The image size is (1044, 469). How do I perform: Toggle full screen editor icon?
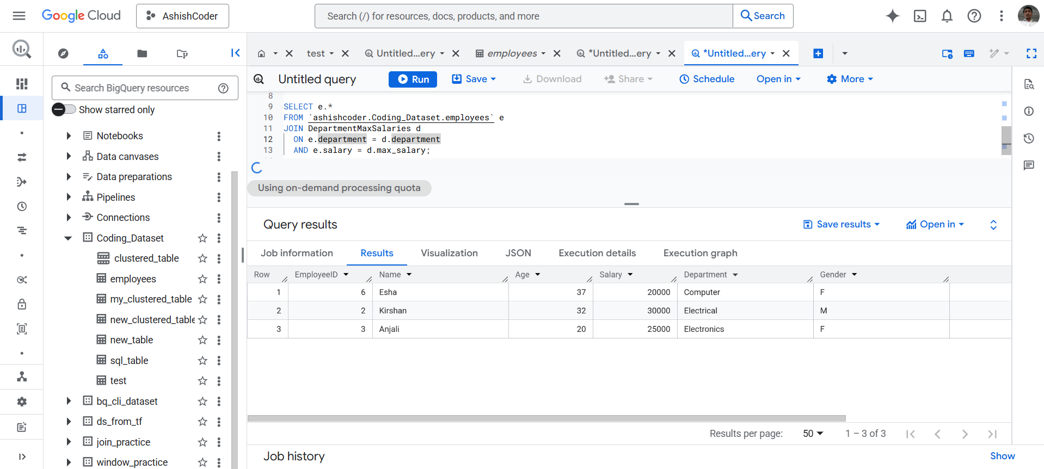tap(1031, 53)
